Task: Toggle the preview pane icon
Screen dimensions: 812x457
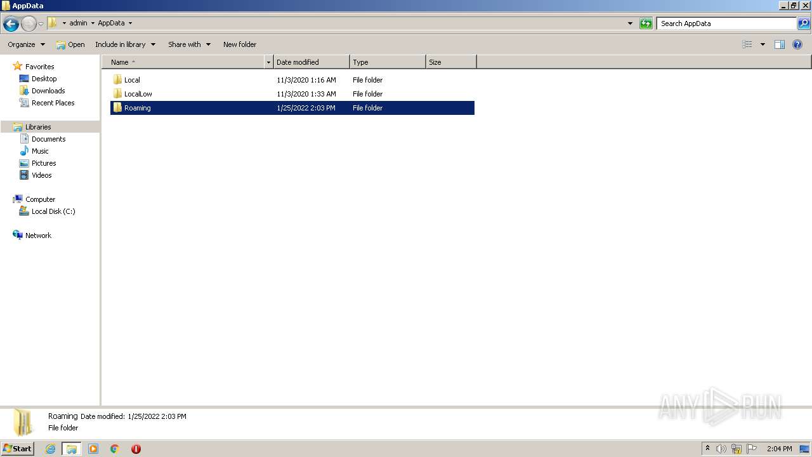Action: coord(780,44)
